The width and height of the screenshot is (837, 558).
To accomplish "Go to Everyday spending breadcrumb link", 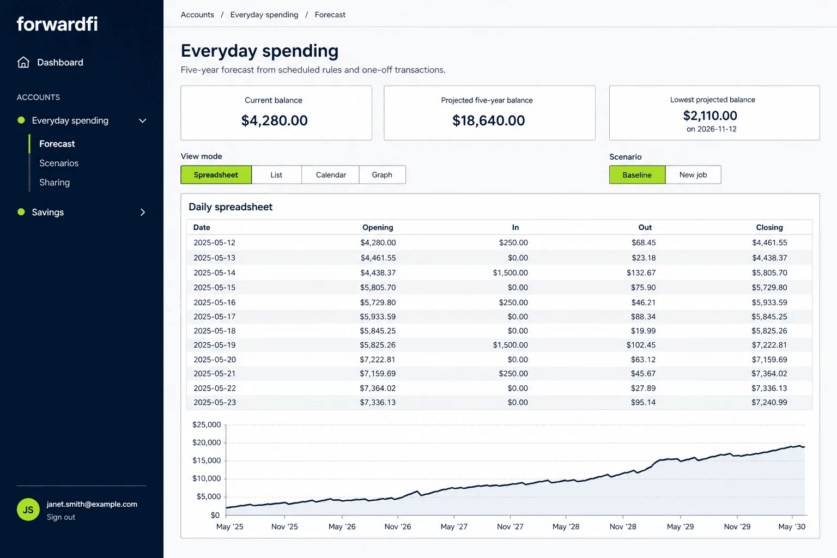I will (264, 15).
